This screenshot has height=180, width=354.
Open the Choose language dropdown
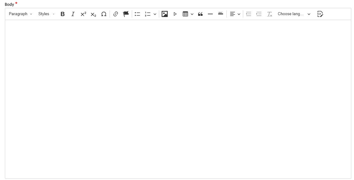click(x=294, y=14)
